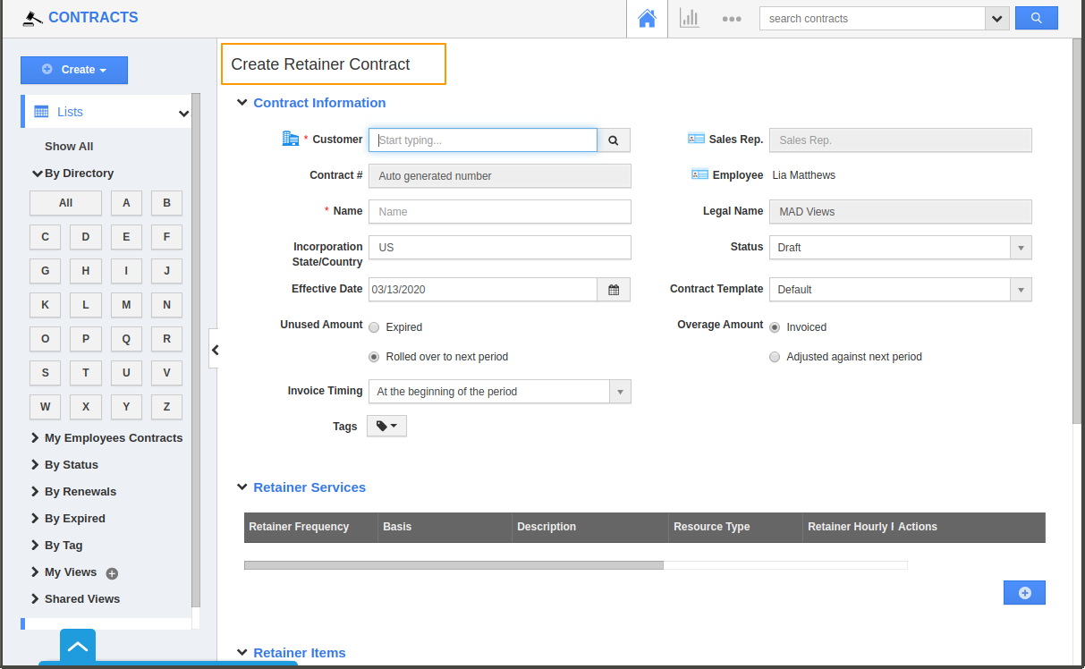This screenshot has width=1085, height=669.
Task: Click the Employee card icon
Action: click(x=699, y=174)
